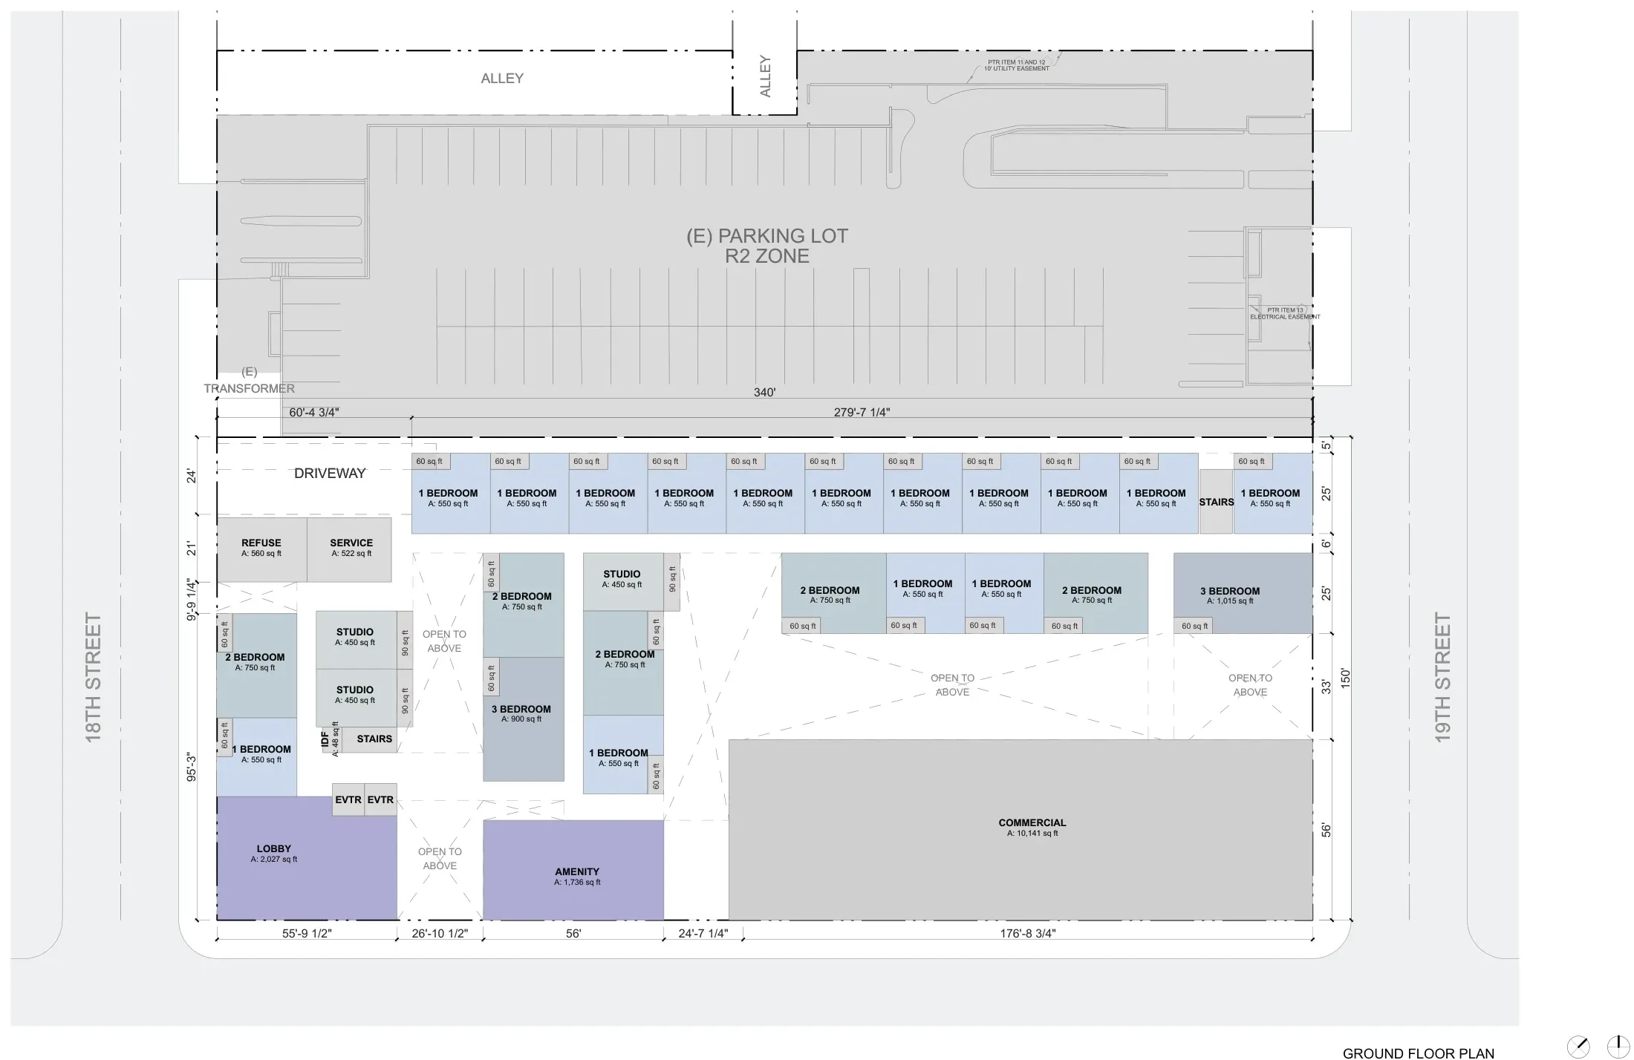The width and height of the screenshot is (1634, 1060).
Task: Select the GROUND FLOOR PLAN title text
Action: (1418, 1053)
